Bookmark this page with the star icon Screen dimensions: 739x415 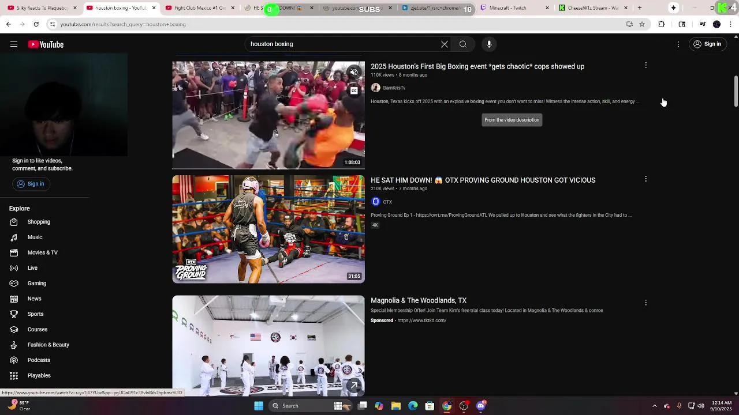pos(642,24)
